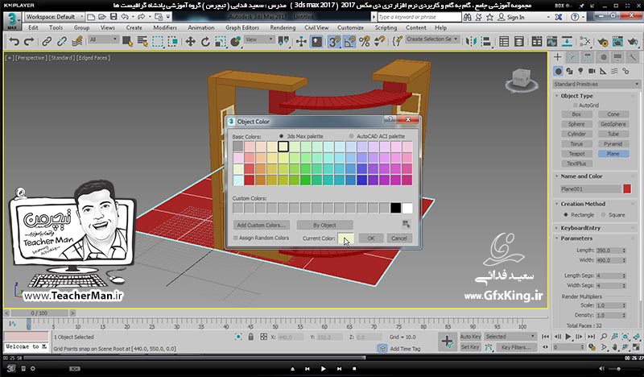The image size is (644, 377).
Task: Select the Select and Link tool
Action: [47, 42]
